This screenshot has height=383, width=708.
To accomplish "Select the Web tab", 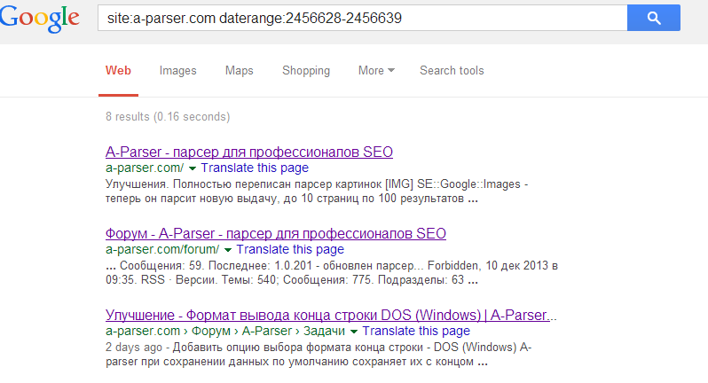I will (x=118, y=71).
